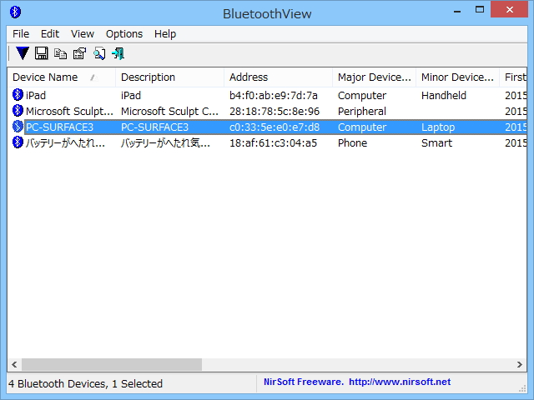The image size is (534, 400).
Task: Select the PC-SURFACE3 device name
Action: [x=59, y=127]
